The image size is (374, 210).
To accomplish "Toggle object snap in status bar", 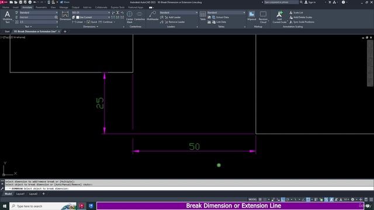I will coord(308,199).
